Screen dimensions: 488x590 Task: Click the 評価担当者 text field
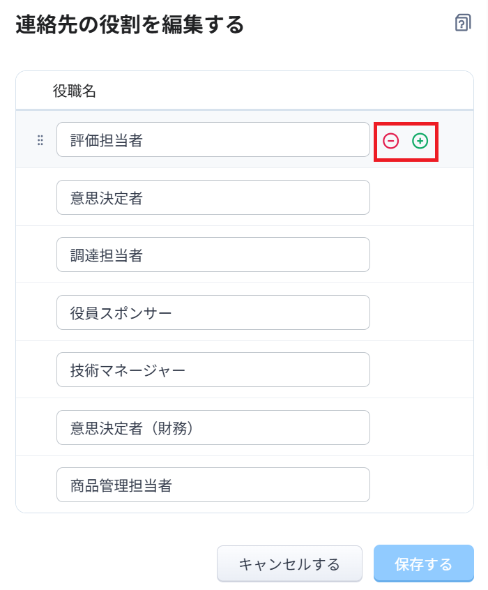pos(213,140)
